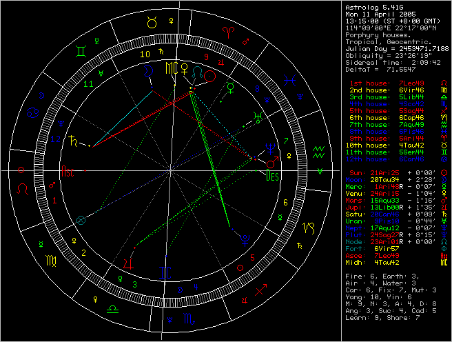Select the Sagittarius arrow glyph on the zodiac ring
The image size is (452, 342).
point(260,290)
